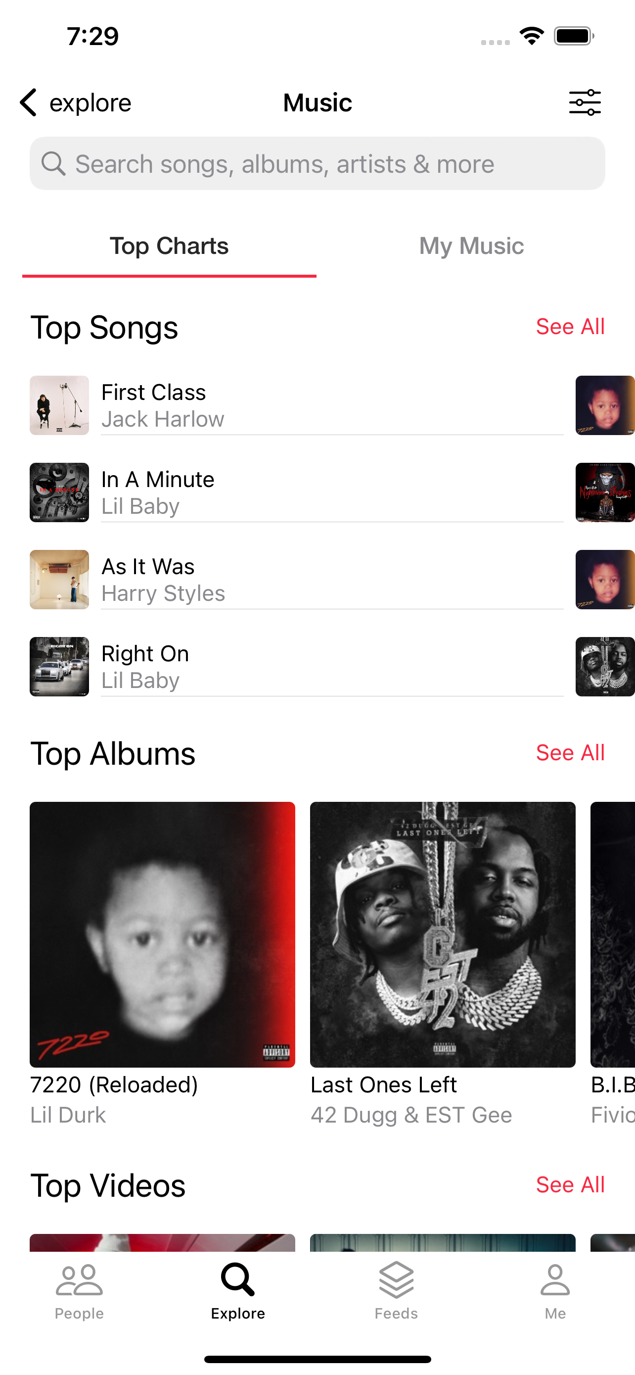Open the Me profile icon
Viewport: 635px width, 1375px height.
(x=555, y=1280)
